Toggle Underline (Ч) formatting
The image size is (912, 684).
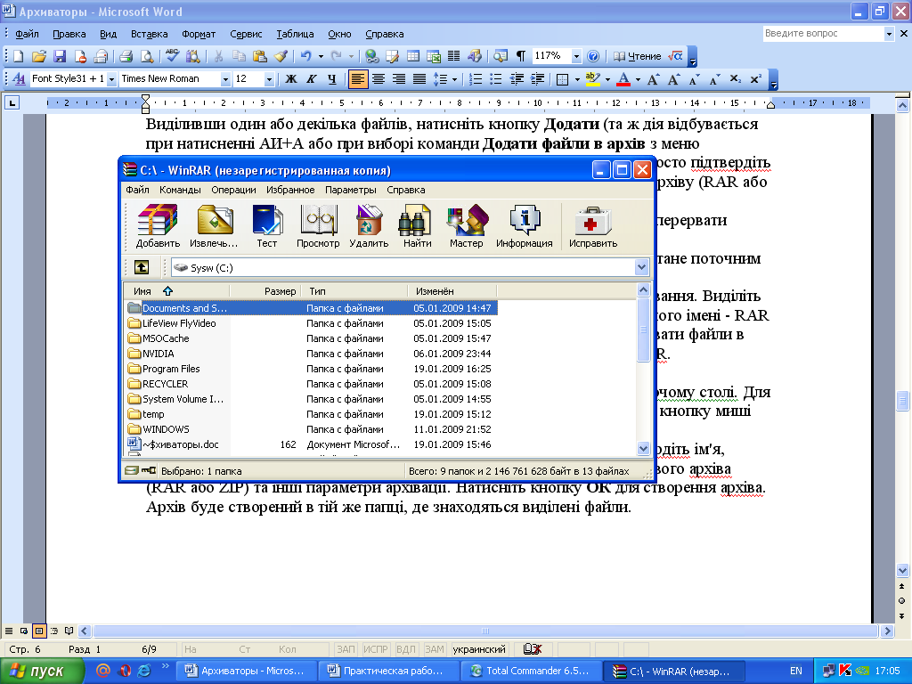[x=331, y=79]
